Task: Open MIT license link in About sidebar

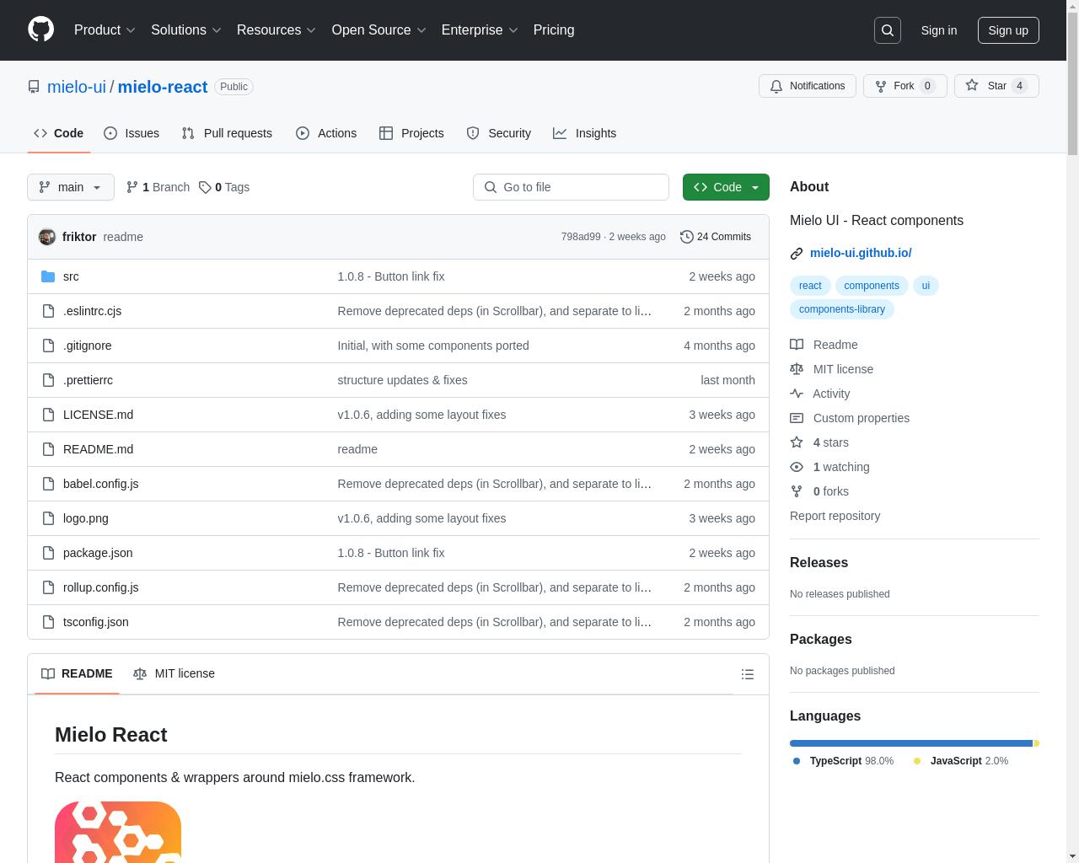Action: (832, 369)
